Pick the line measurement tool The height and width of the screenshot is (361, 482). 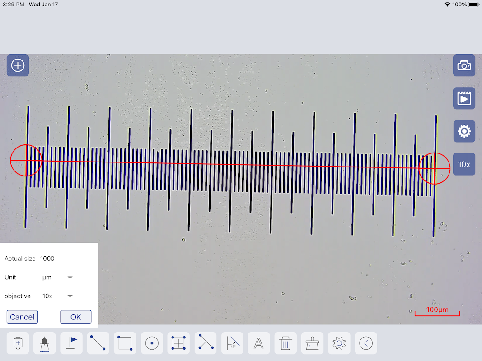[98, 343]
